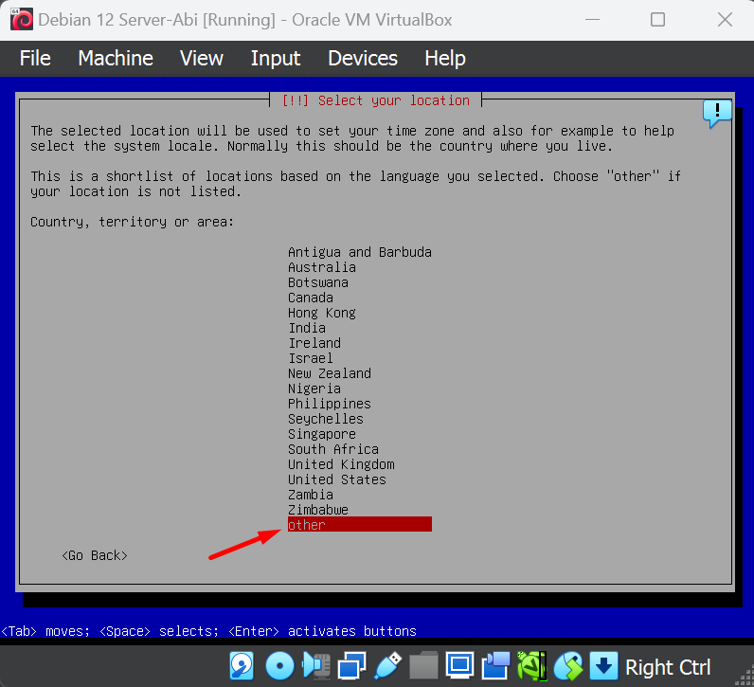The width and height of the screenshot is (754, 687).
Task: Click the Go Back button
Action: coord(95,555)
